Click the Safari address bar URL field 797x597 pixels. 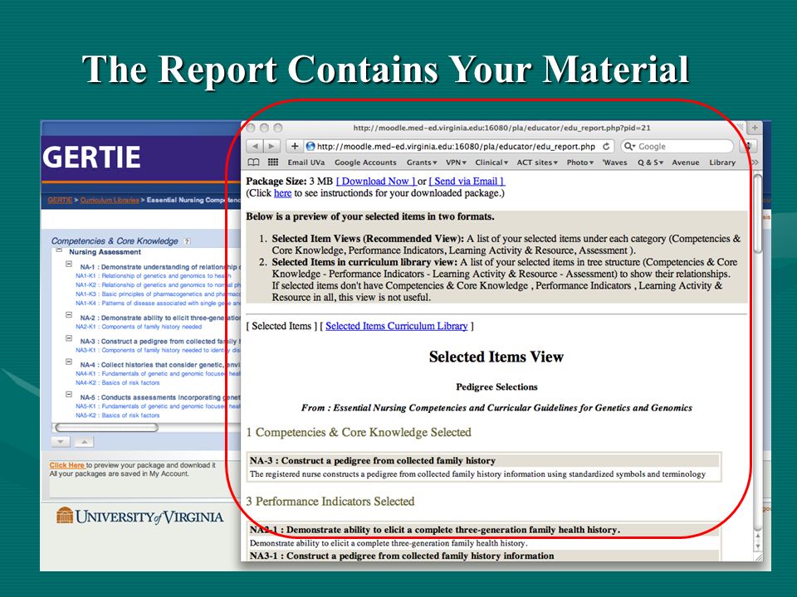click(456, 146)
